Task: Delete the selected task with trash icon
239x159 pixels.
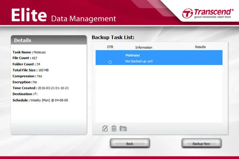Action: click(114, 128)
